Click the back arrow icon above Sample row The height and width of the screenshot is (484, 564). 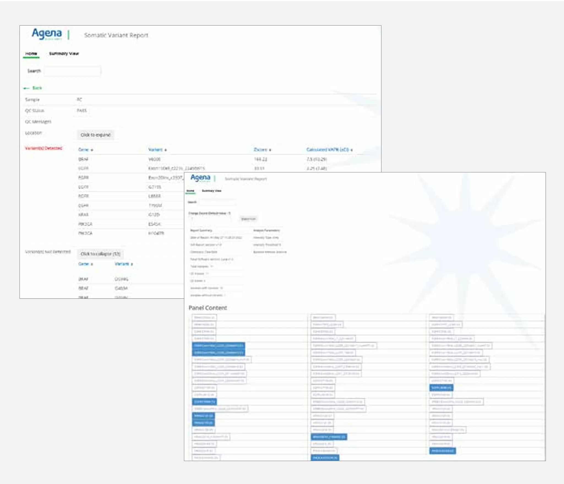click(x=26, y=88)
